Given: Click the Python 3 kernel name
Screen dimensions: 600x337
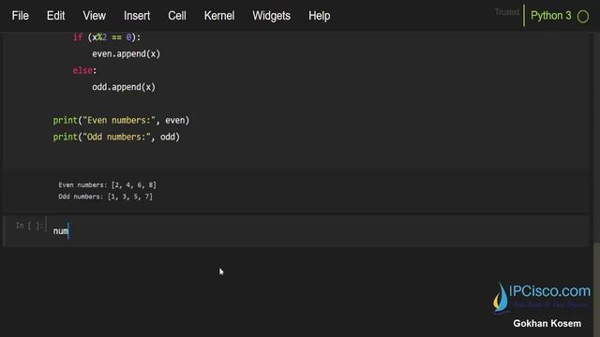Looking at the screenshot, I should pos(550,16).
